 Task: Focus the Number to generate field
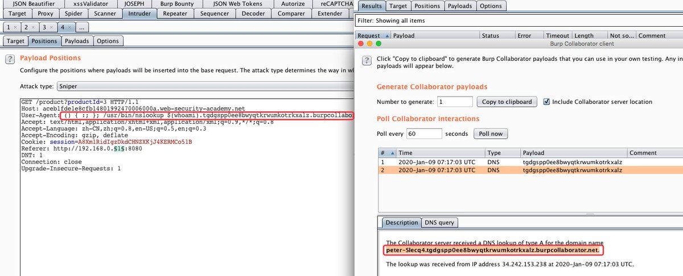pyautogui.click(x=455, y=102)
